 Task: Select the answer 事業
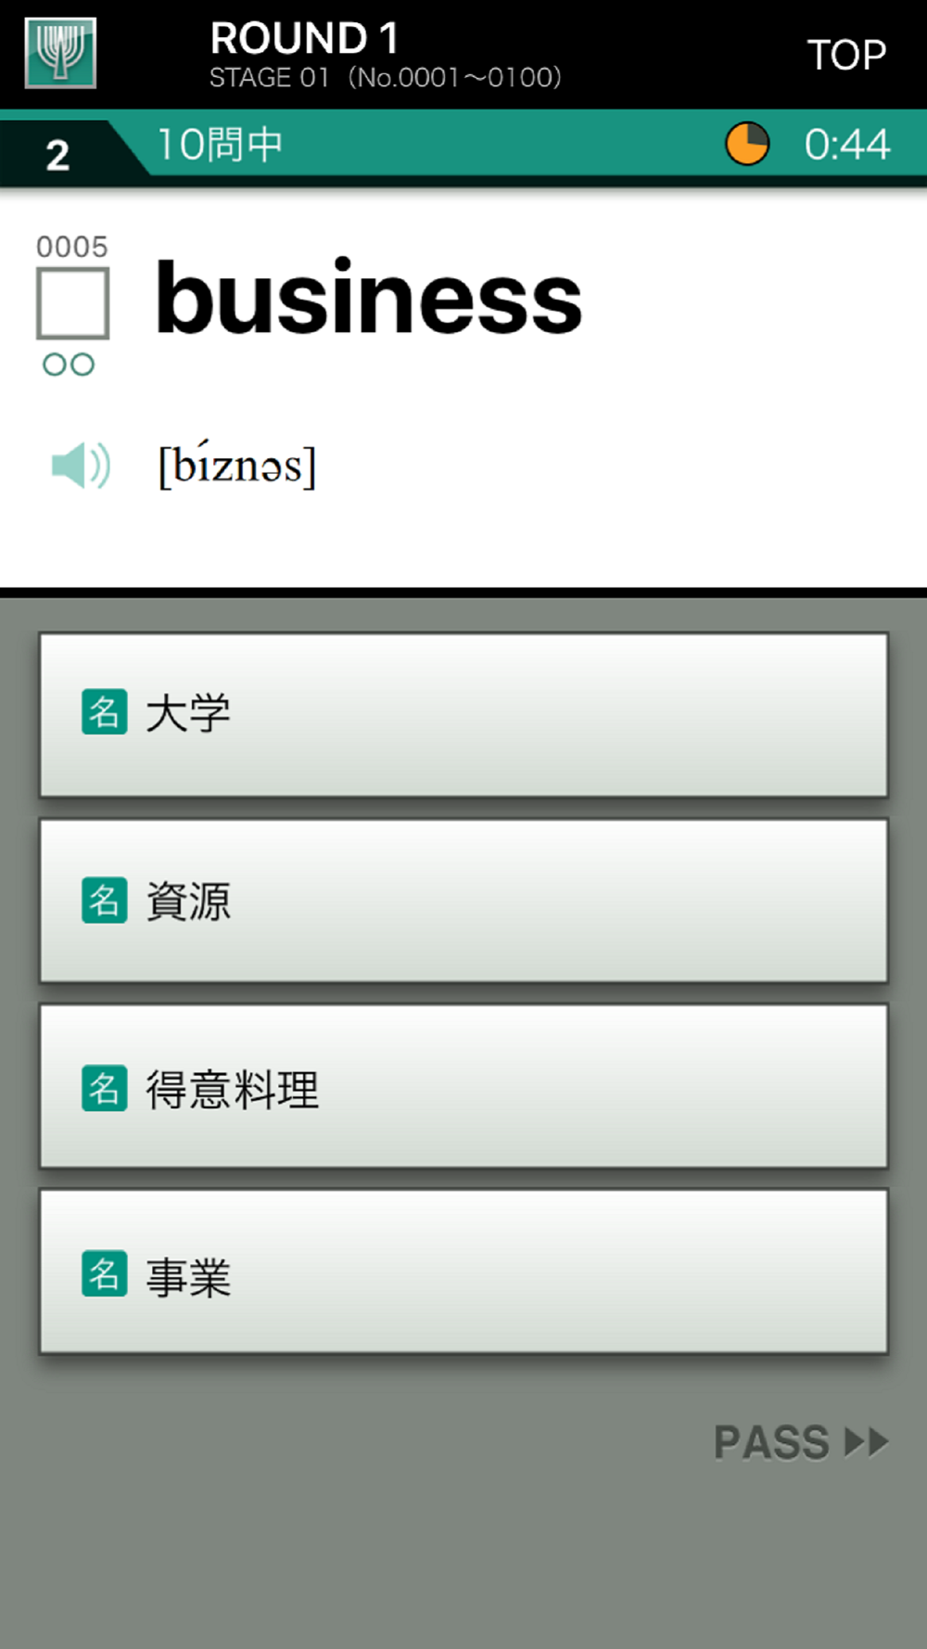[x=463, y=1272]
